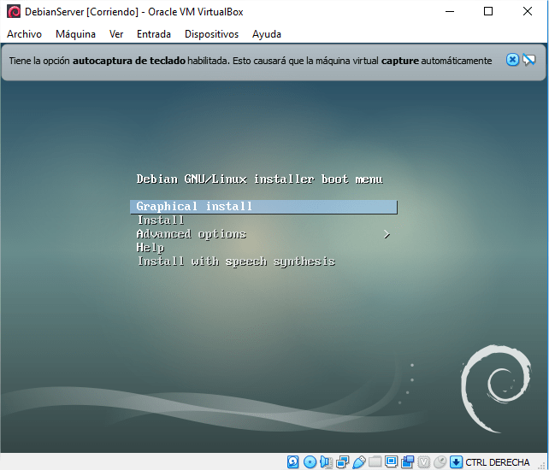This screenshot has width=549, height=470.
Task: Open the Archivo menu
Action: [x=24, y=34]
